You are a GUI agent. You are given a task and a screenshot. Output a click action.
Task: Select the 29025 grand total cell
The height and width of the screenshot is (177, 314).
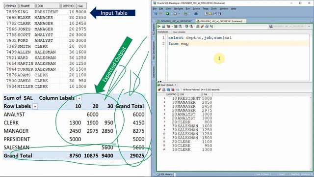[x=137, y=156]
